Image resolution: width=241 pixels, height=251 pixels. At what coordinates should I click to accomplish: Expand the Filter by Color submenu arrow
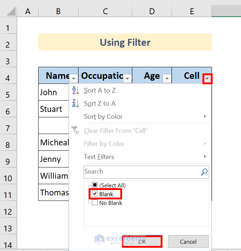[x=205, y=143]
